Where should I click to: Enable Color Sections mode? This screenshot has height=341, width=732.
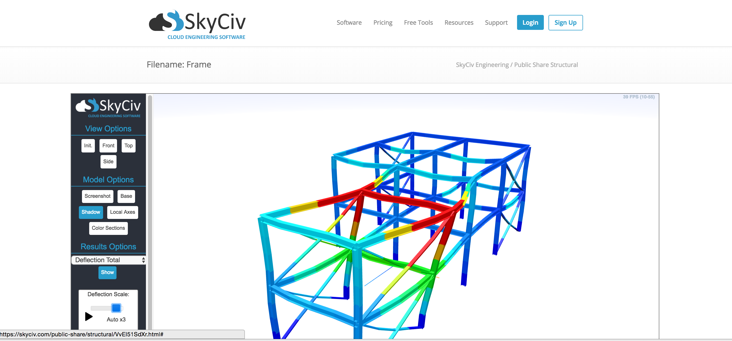point(108,228)
